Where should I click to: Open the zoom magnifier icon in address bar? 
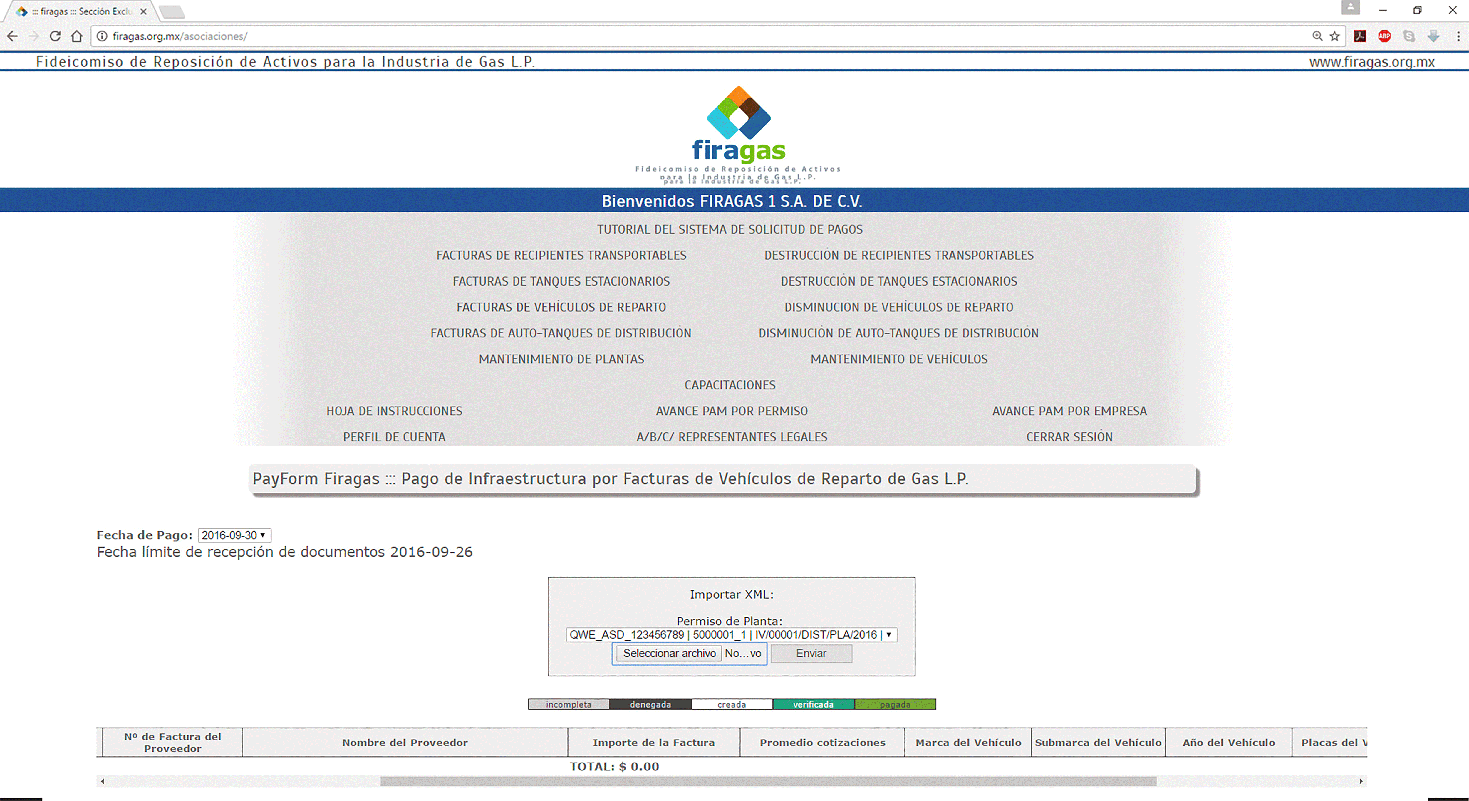(1317, 36)
